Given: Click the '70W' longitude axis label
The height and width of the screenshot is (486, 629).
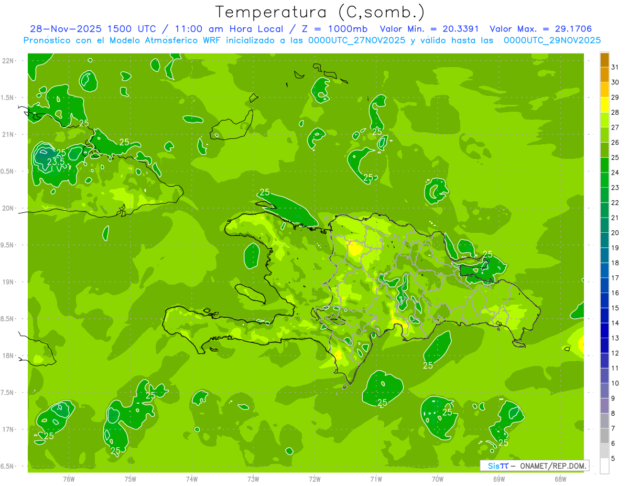Looking at the screenshot, I should [x=438, y=479].
